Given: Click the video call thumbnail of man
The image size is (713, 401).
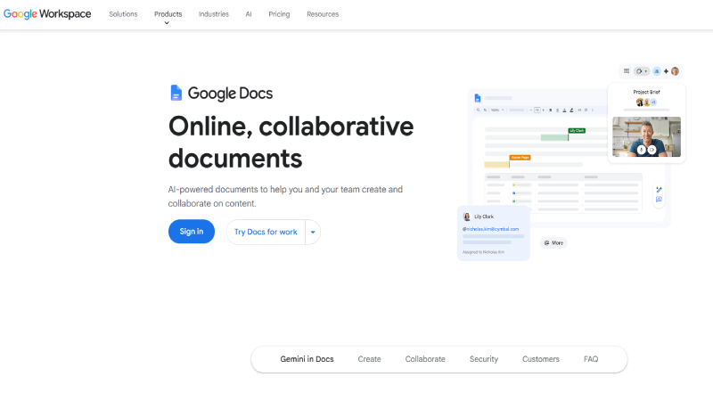Looking at the screenshot, I should pyautogui.click(x=647, y=137).
